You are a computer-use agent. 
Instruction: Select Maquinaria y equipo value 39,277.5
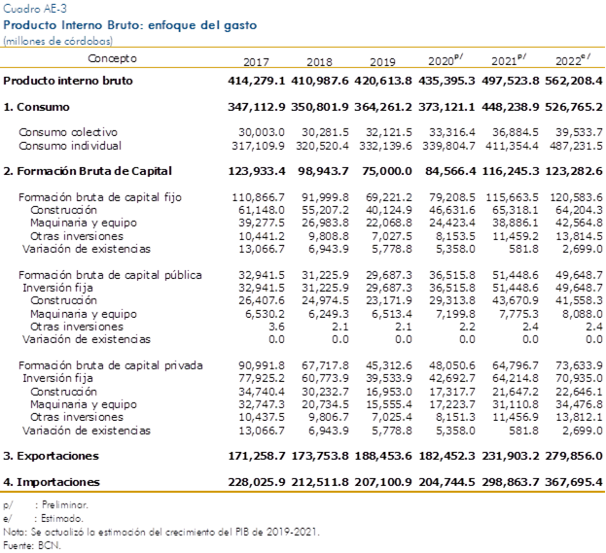pyautogui.click(x=262, y=223)
